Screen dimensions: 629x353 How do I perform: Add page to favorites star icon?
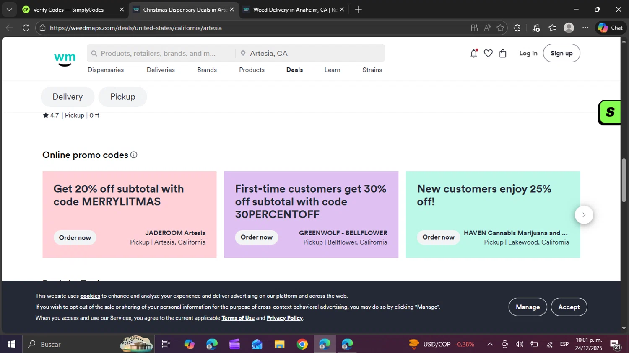500,28
